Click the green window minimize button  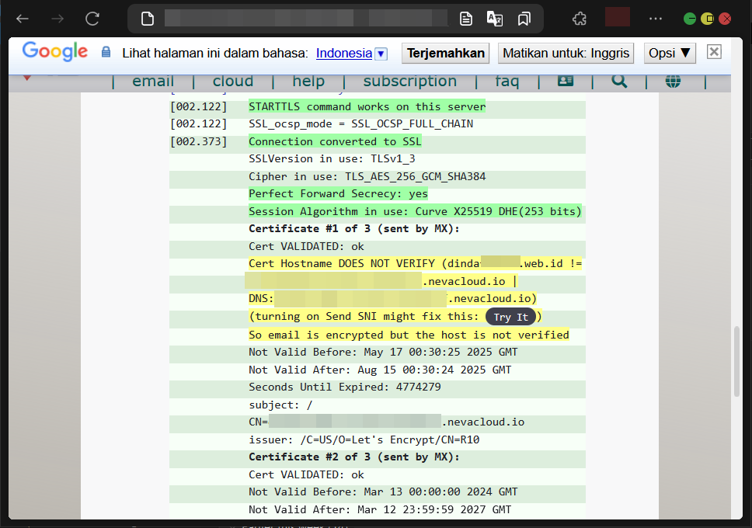click(x=690, y=19)
